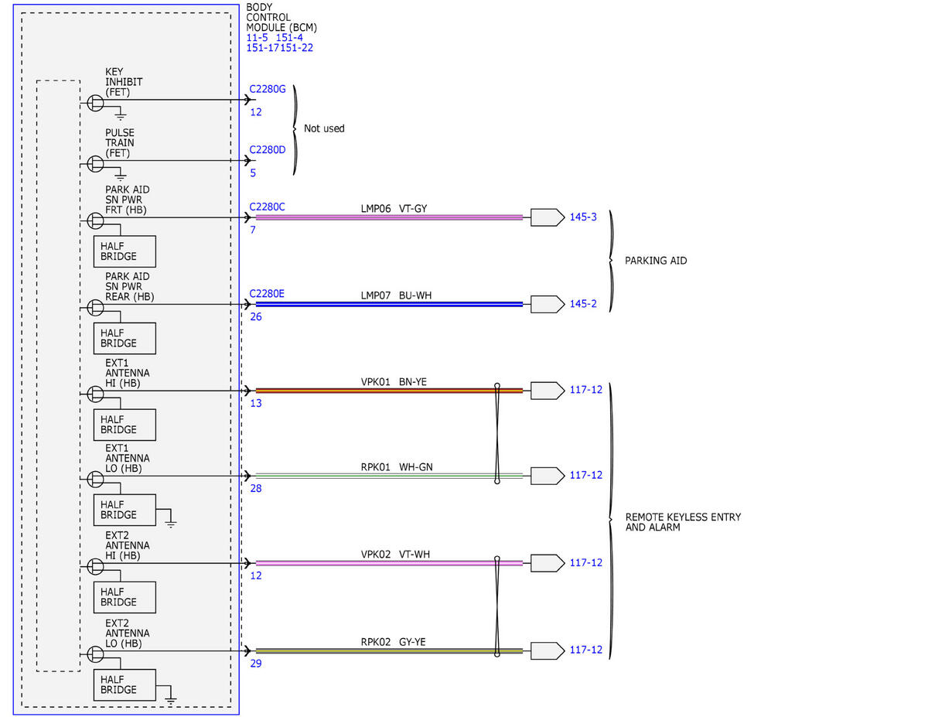Image resolution: width=928 pixels, height=717 pixels.
Task: Click the off-page arrow for RPK02 wire
Action: 548,650
